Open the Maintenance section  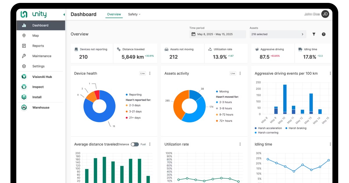tap(41, 56)
